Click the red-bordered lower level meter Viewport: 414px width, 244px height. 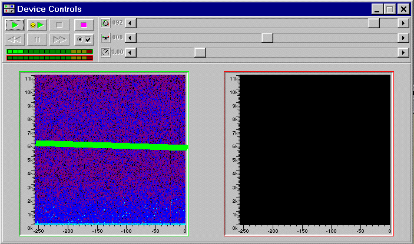click(x=49, y=58)
